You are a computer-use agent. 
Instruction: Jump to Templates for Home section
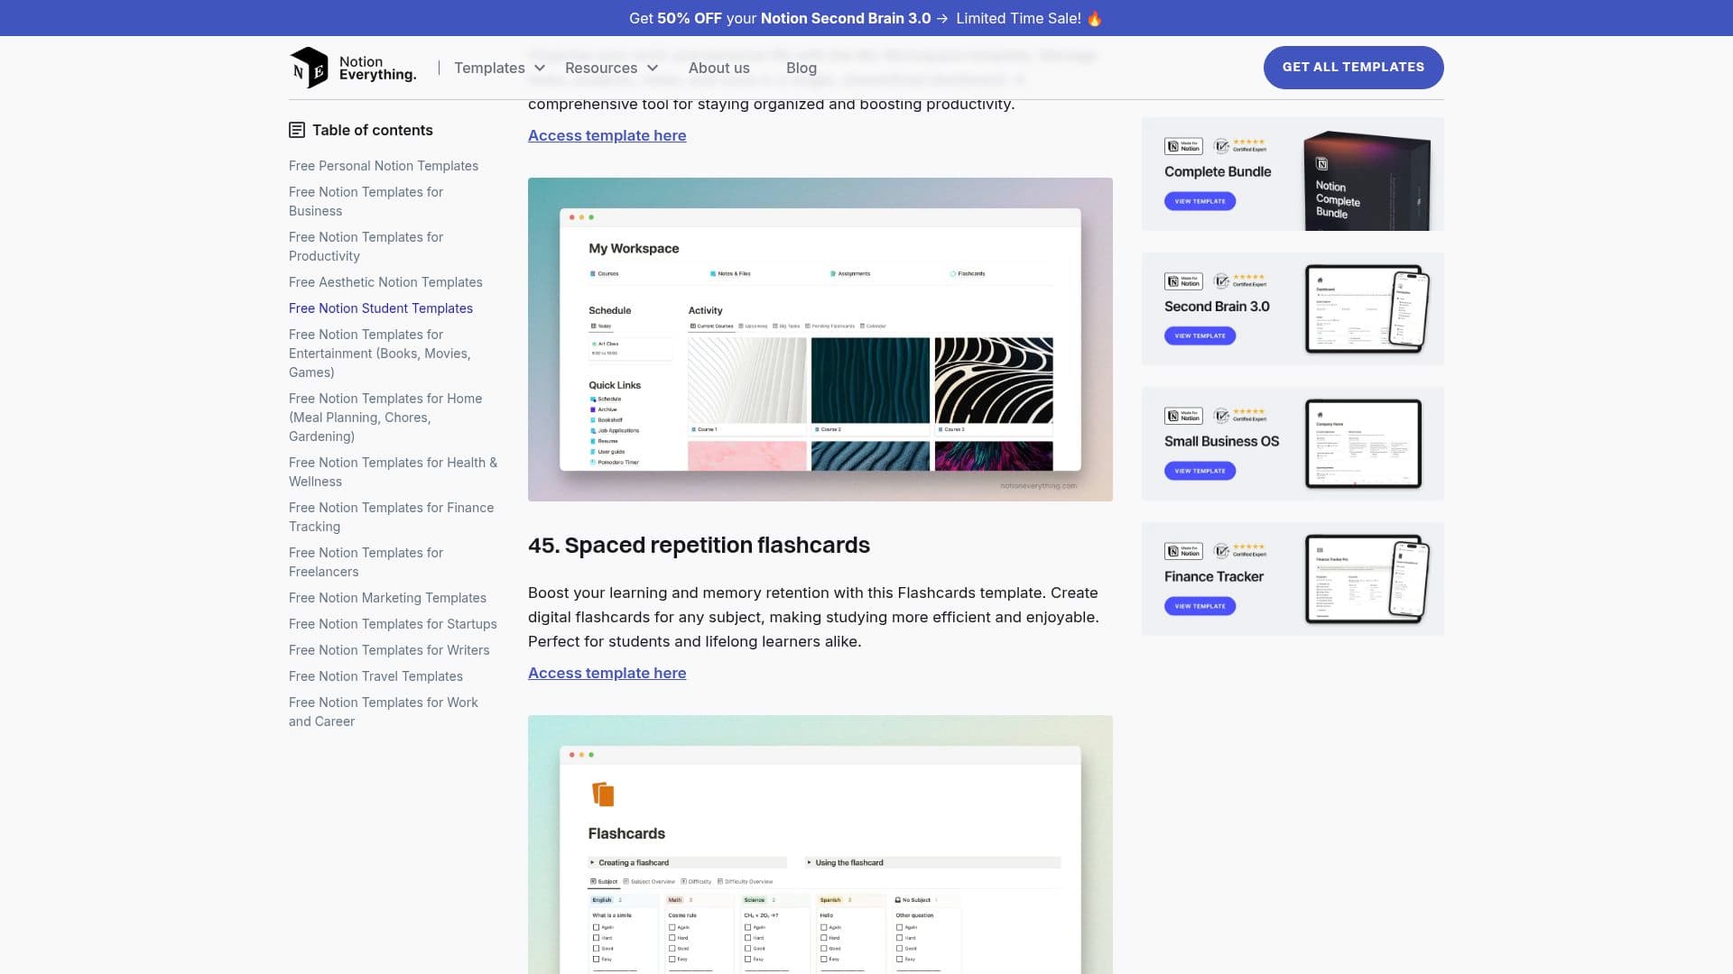tap(385, 418)
